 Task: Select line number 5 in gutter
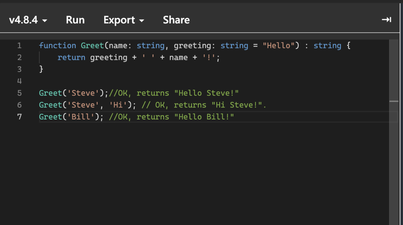click(19, 93)
